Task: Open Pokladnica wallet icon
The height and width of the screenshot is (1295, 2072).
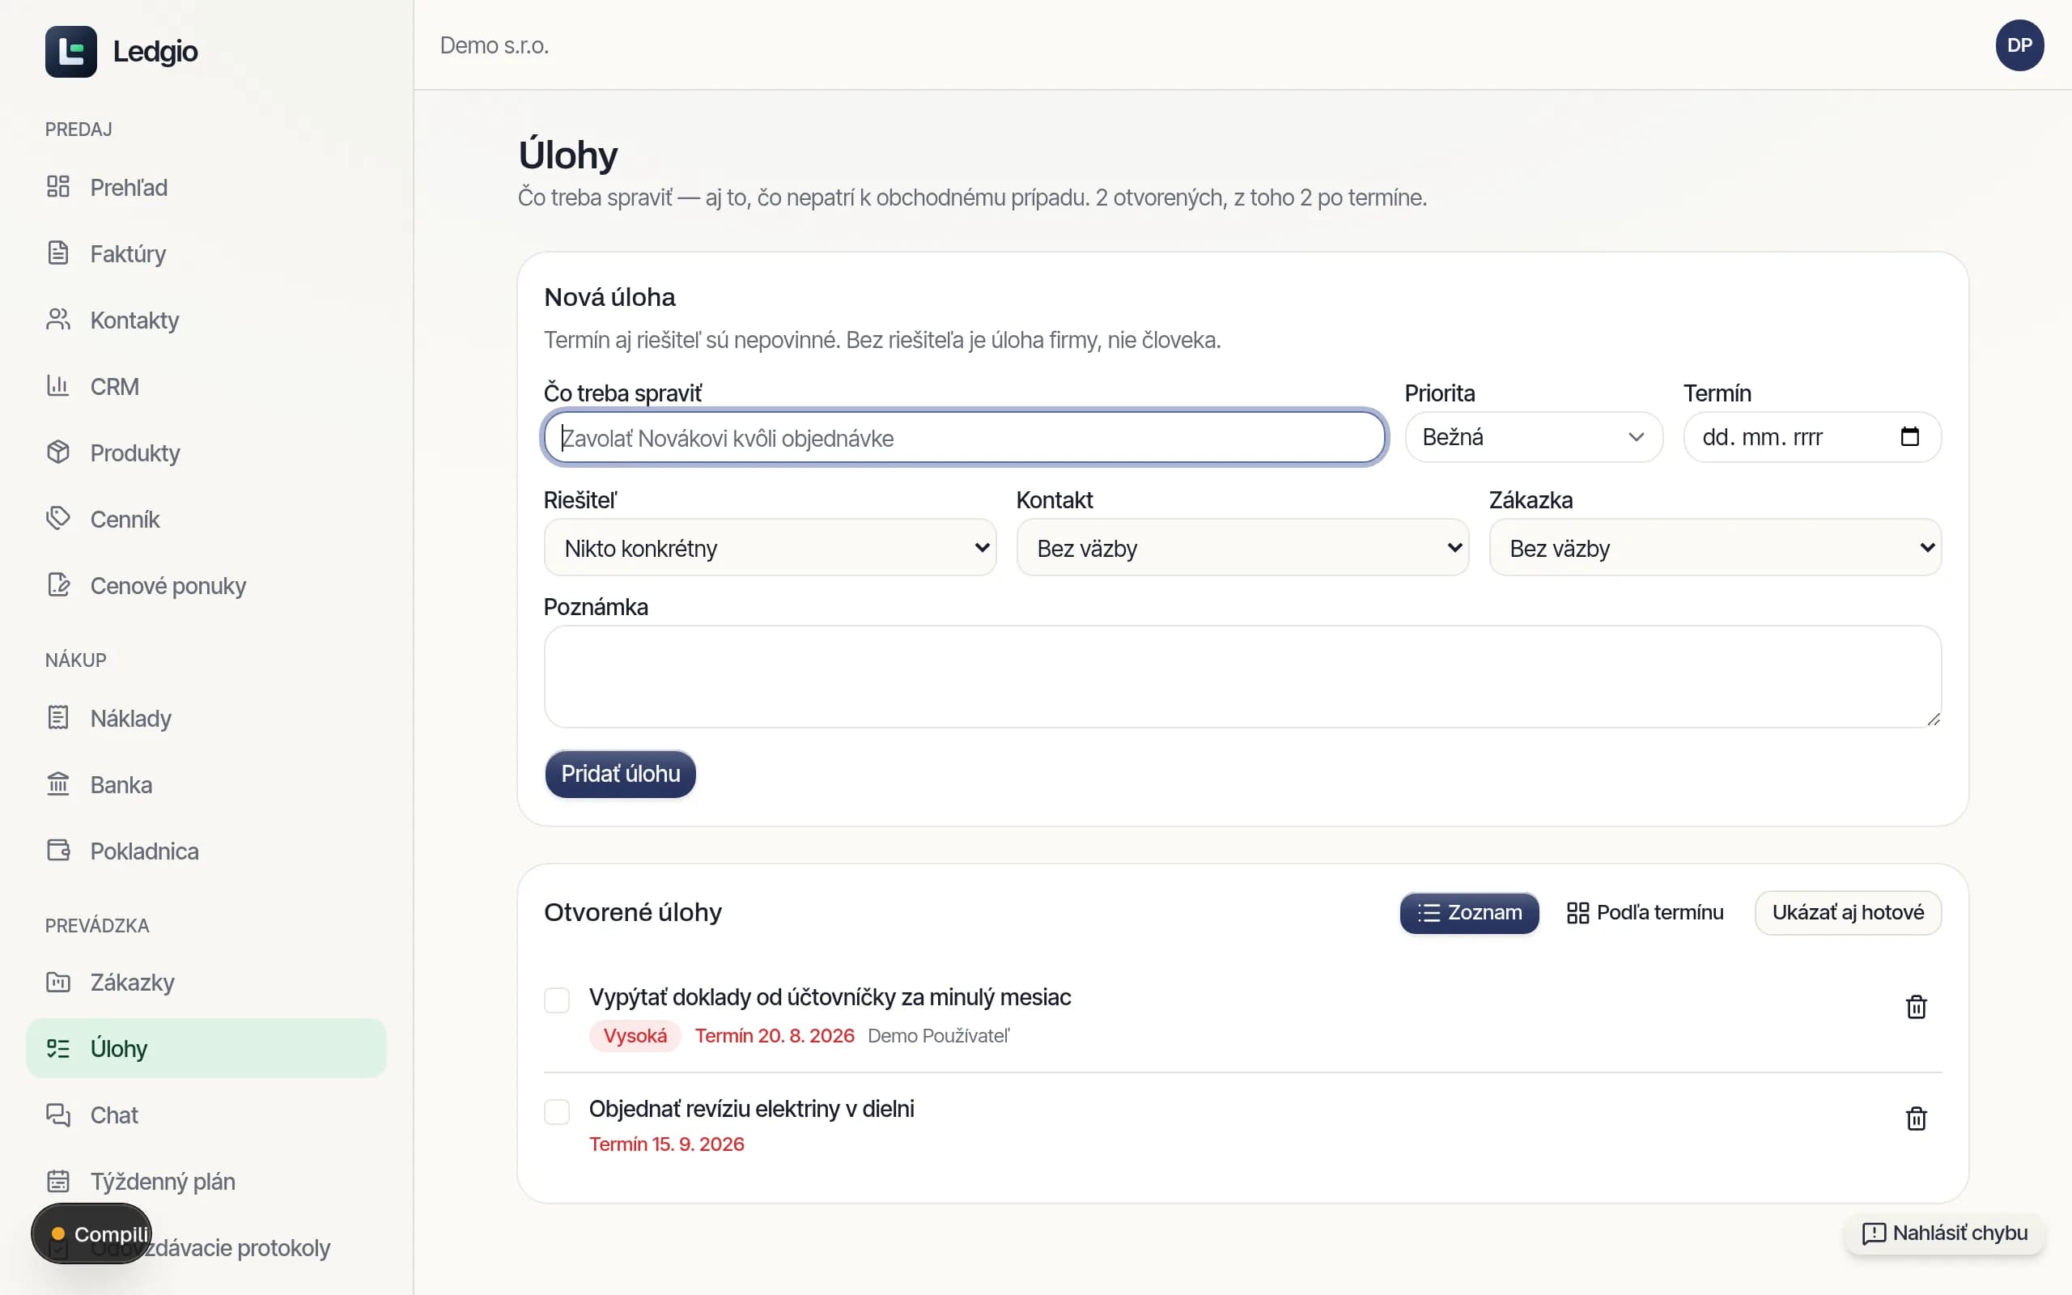Action: coord(58,851)
